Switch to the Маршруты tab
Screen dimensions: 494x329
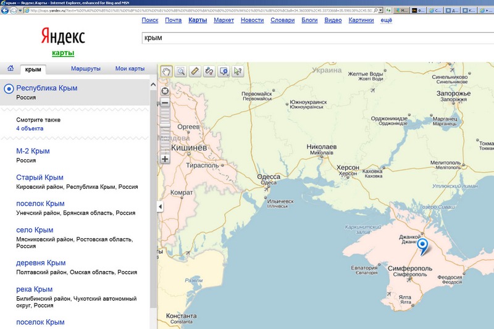(x=86, y=69)
